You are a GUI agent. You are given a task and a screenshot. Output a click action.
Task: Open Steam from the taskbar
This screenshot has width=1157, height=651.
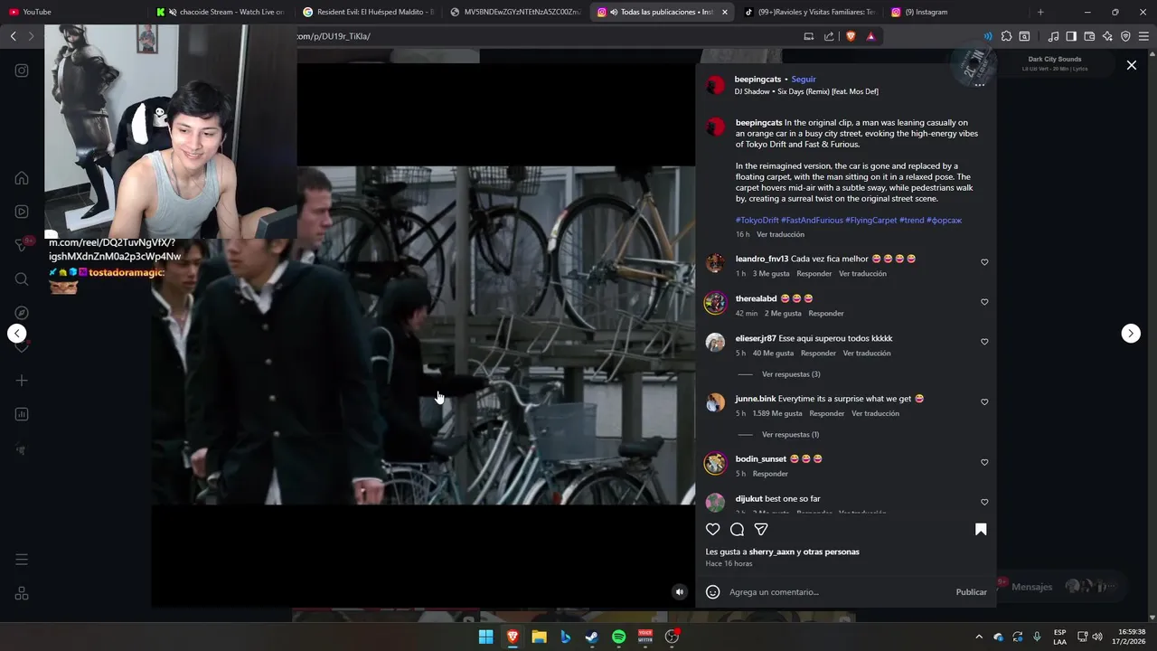(x=592, y=637)
